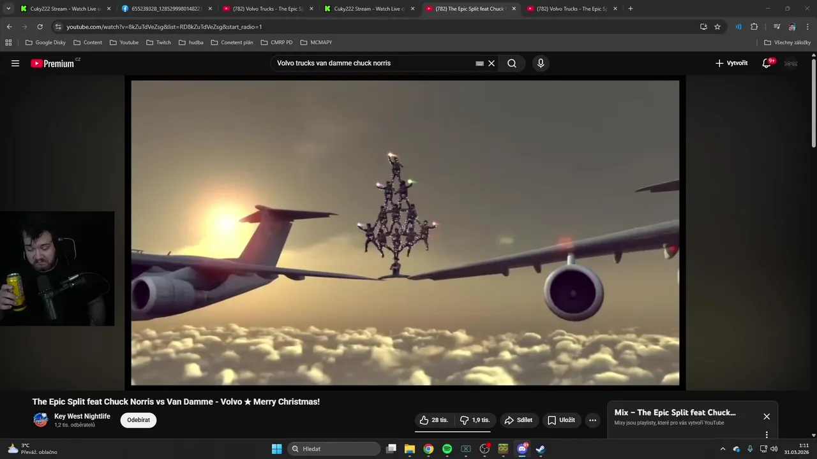Open site information icon in address bar

tap(58, 27)
